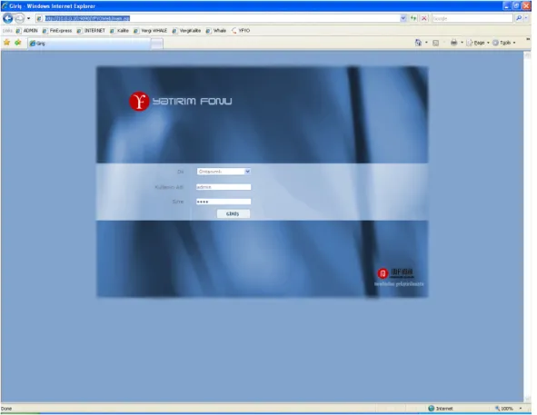
Task: Select the Giriş browser tab
Action: (88, 44)
